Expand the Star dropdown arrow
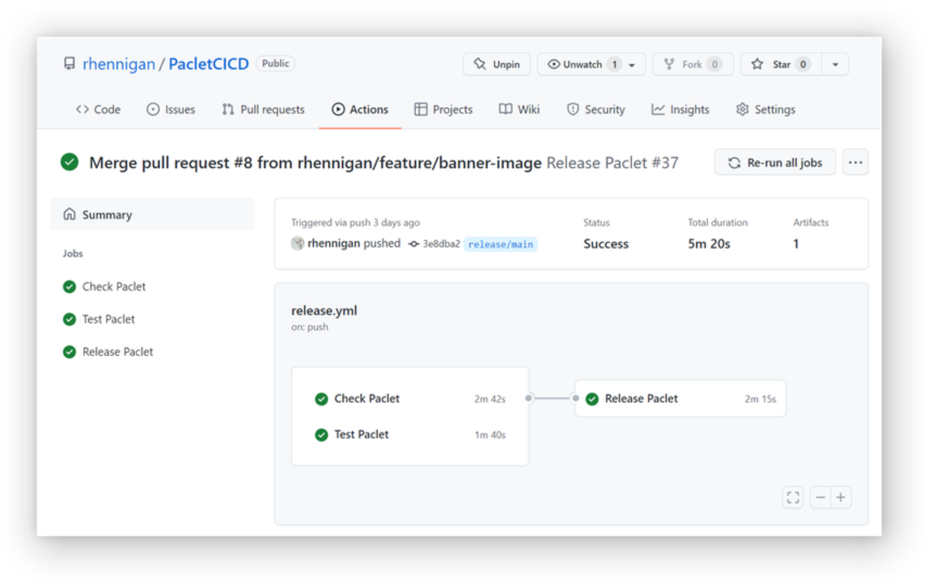This screenshot has width=928, height=586. click(x=835, y=64)
